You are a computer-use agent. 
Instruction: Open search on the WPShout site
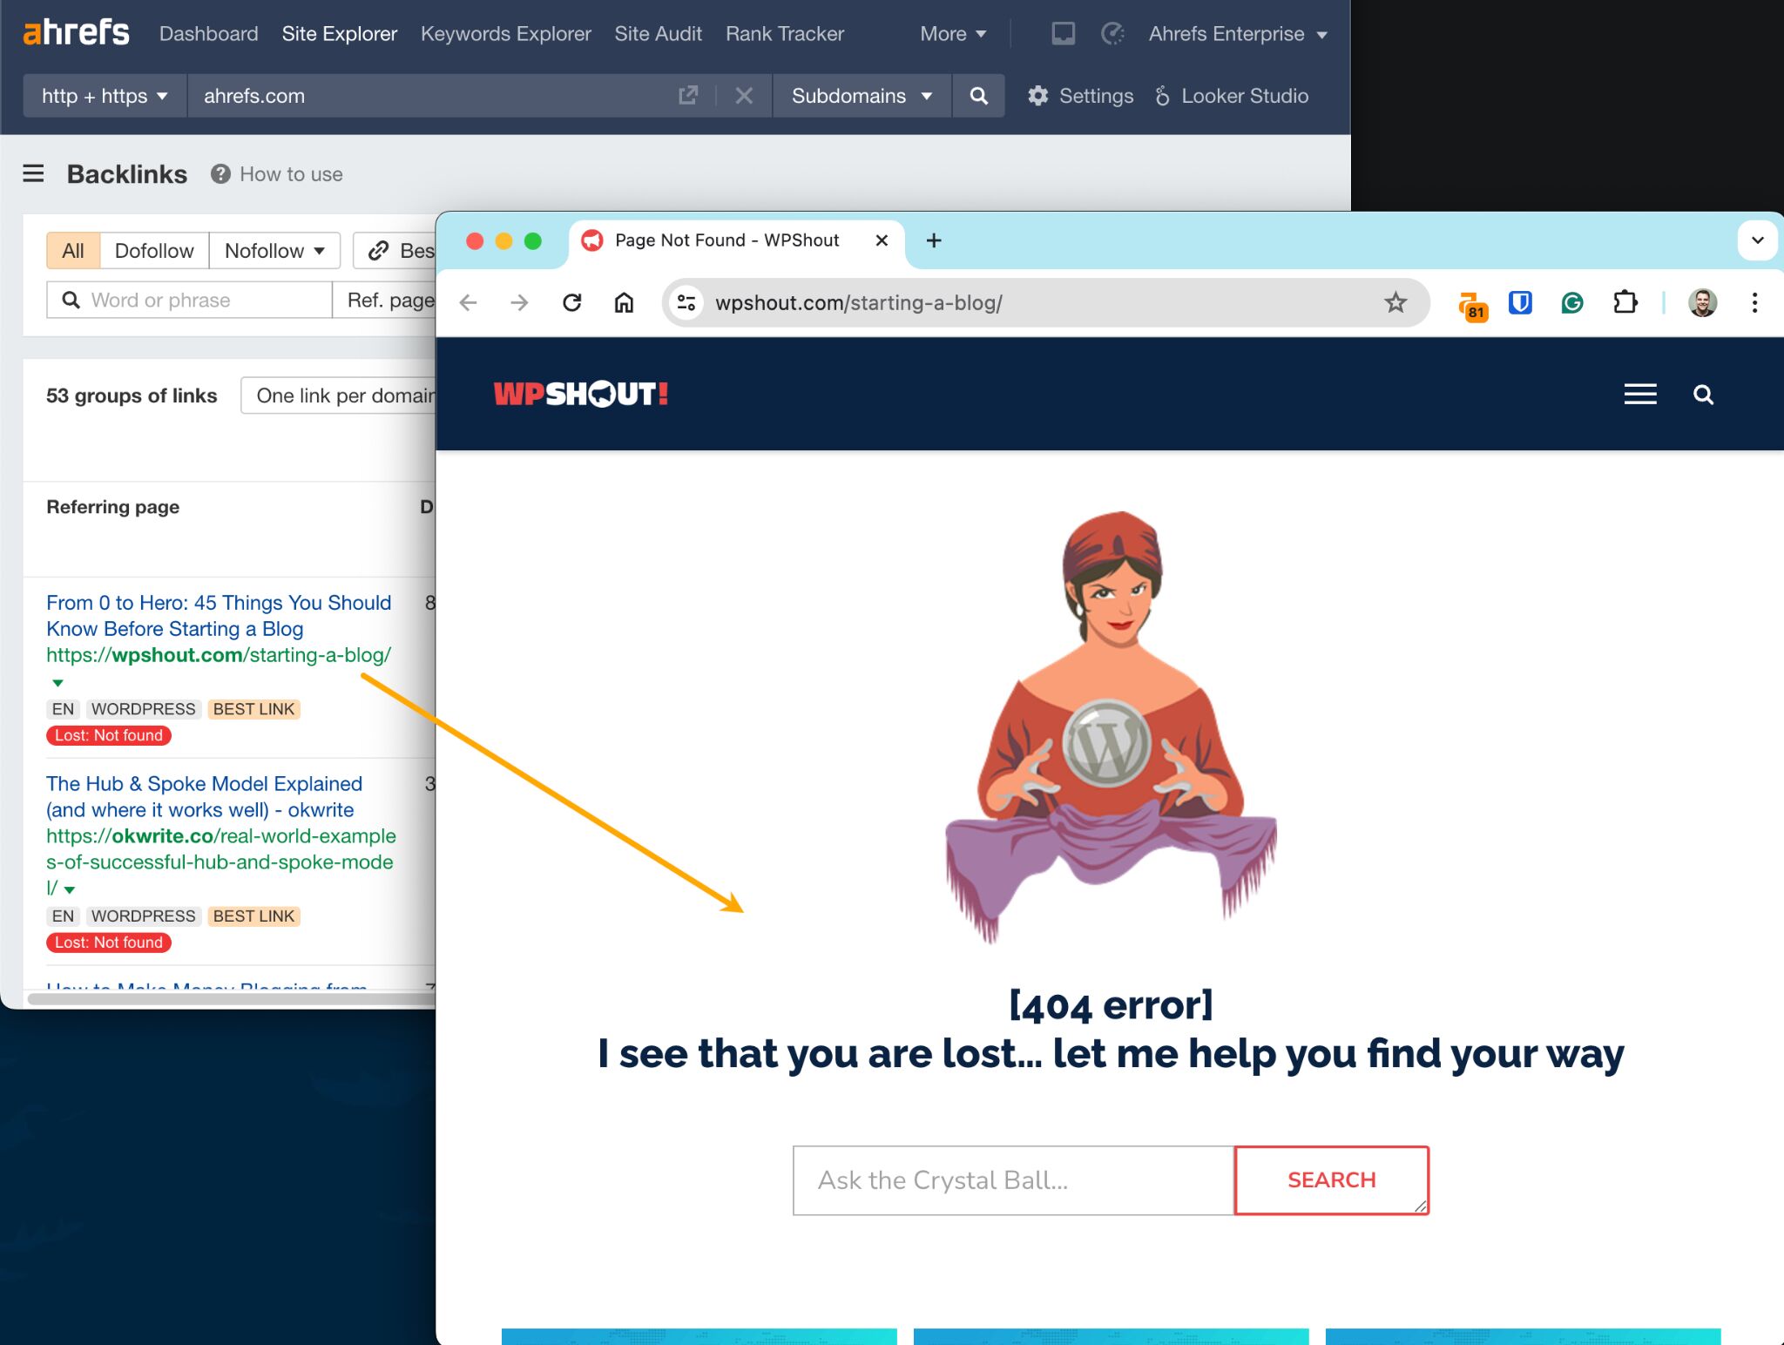pos(1703,394)
